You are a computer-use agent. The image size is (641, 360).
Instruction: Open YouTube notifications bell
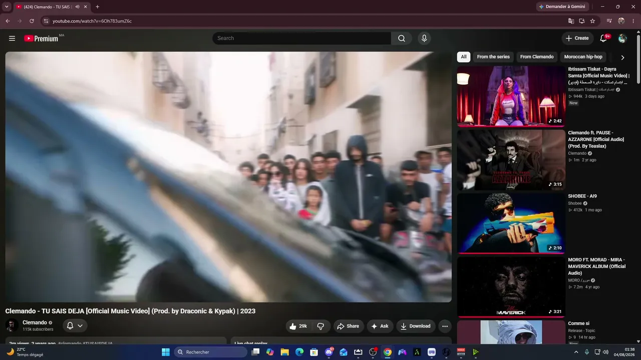pyautogui.click(x=603, y=38)
